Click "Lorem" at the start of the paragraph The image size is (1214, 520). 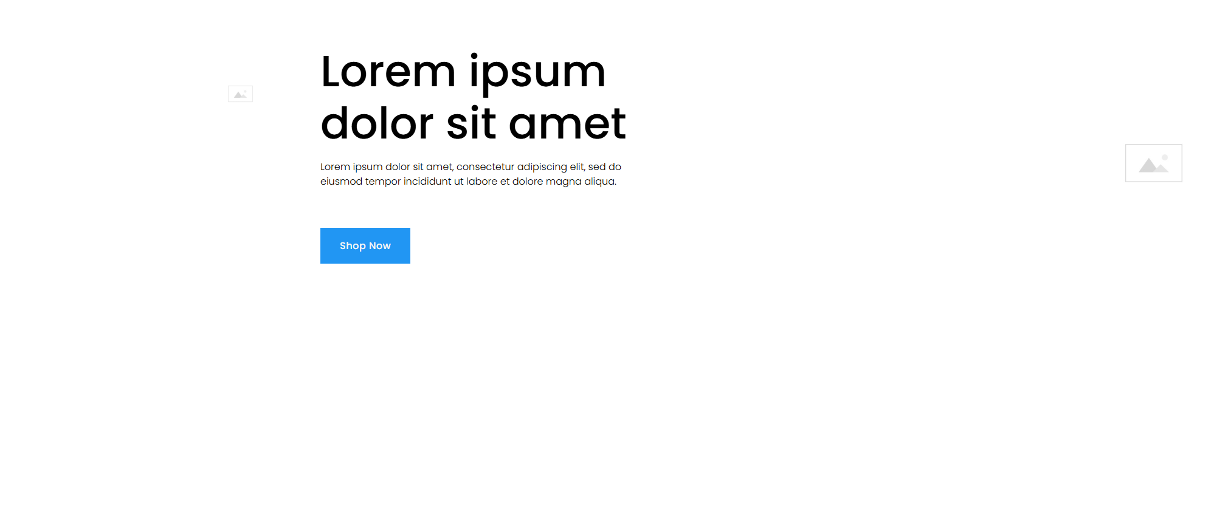(335, 166)
